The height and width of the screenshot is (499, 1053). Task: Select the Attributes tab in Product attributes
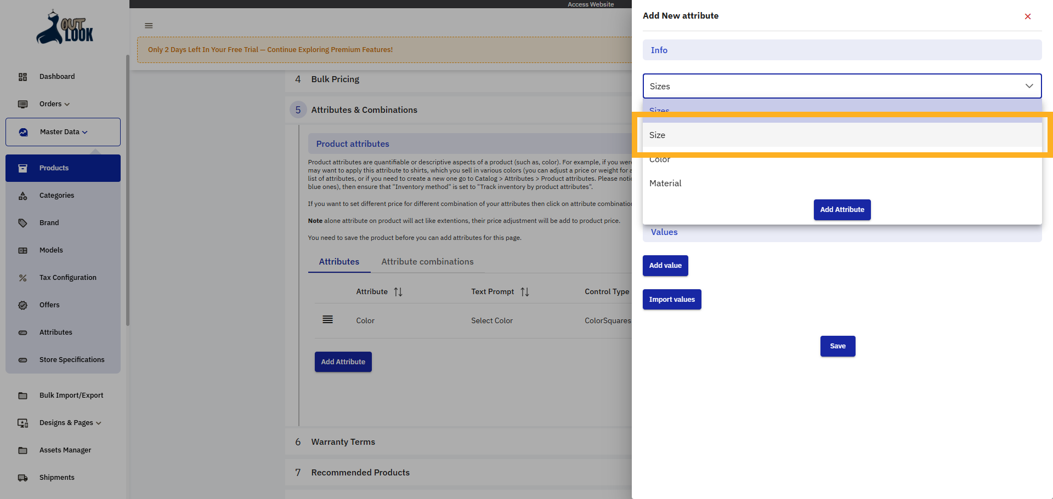coord(338,261)
